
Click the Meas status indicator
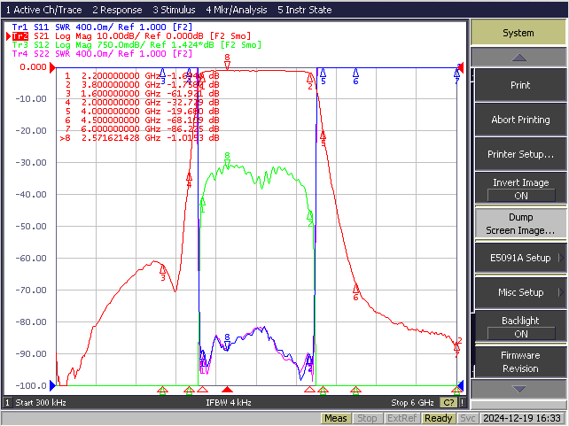336,418
